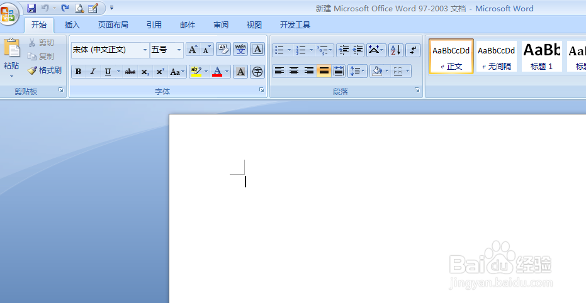Viewport: 586px width, 303px height.
Task: Click the 宋体 font name field
Action: [x=106, y=50]
